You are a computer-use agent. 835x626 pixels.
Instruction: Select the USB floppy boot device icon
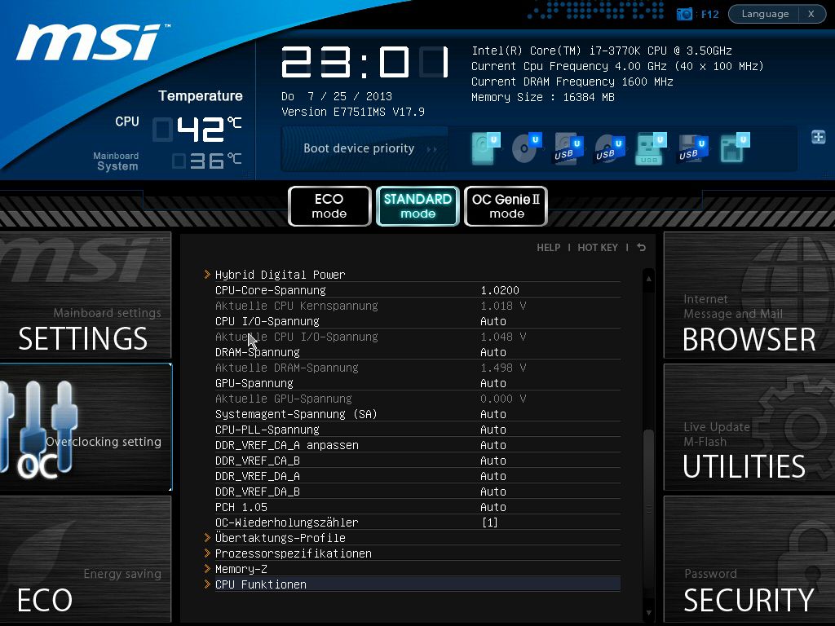click(693, 148)
